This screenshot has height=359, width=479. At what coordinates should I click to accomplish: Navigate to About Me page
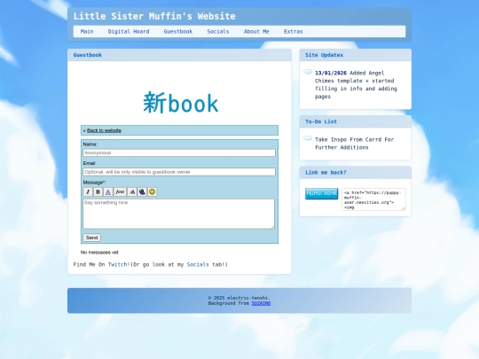point(256,31)
